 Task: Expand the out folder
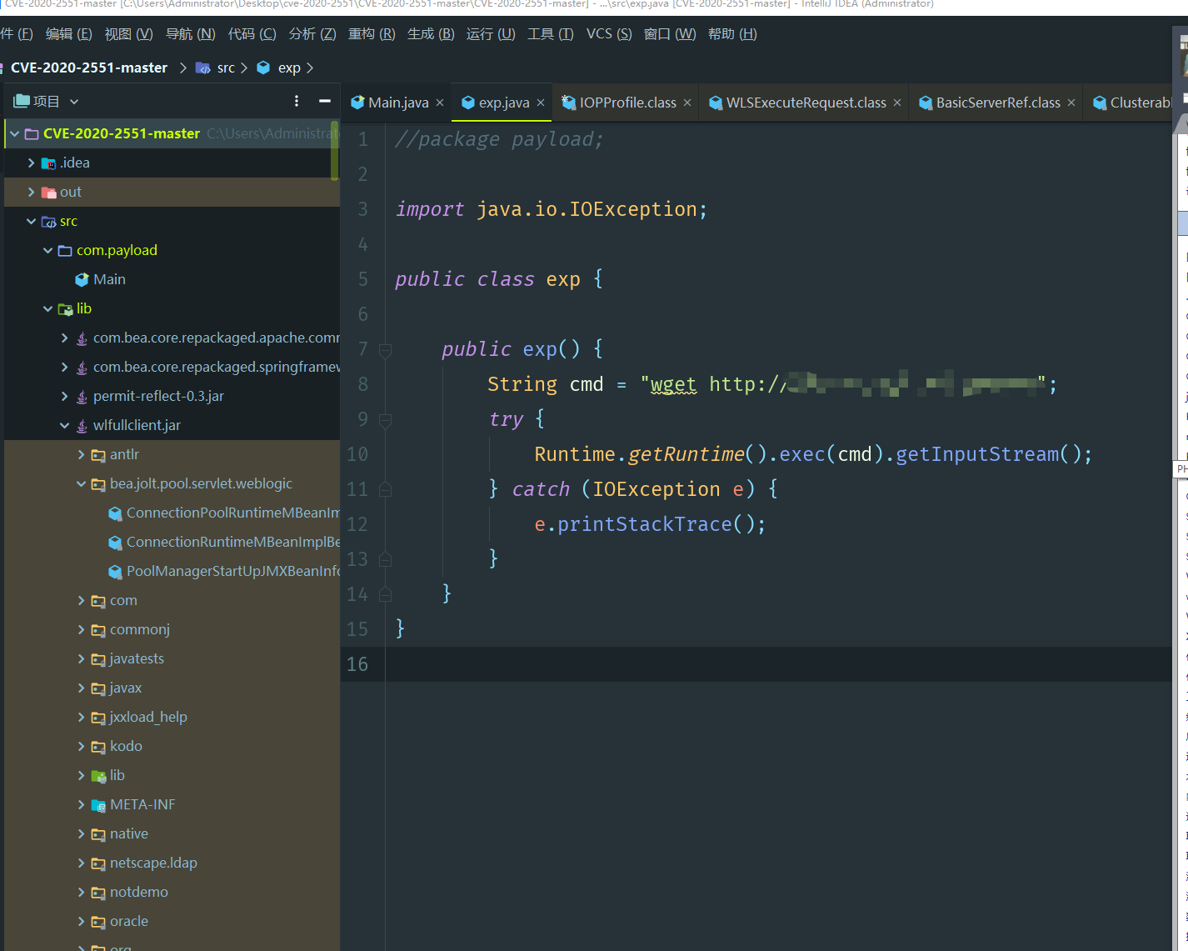31,192
